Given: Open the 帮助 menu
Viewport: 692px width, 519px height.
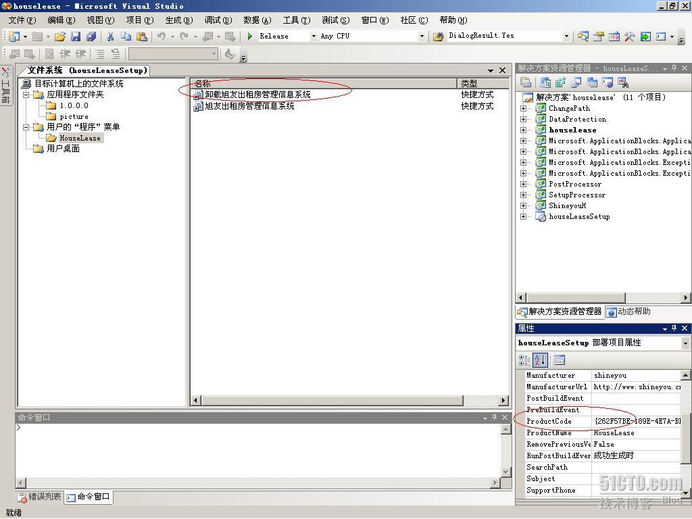Looking at the screenshot, I should (453, 20).
